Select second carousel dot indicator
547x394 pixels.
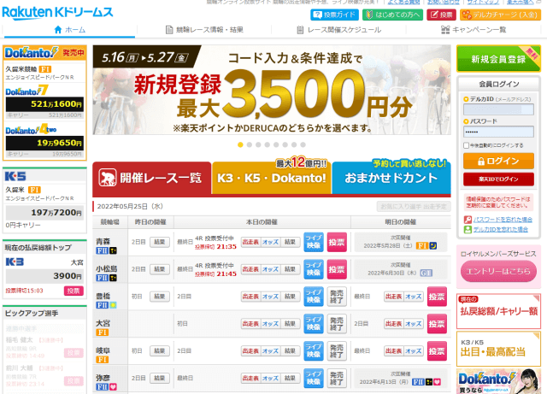click(x=250, y=144)
